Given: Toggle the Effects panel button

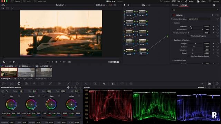Looking at the screenshot, I should click(x=201, y=1).
